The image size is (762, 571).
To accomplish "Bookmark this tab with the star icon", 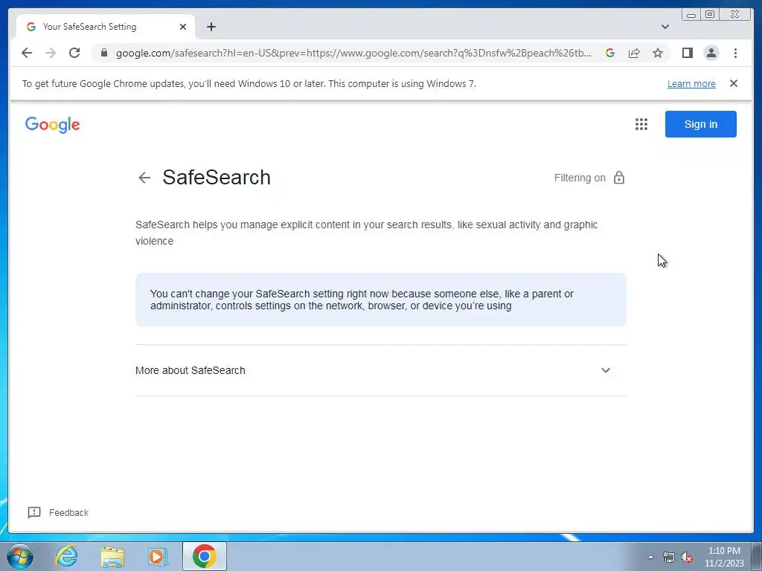I will (658, 53).
